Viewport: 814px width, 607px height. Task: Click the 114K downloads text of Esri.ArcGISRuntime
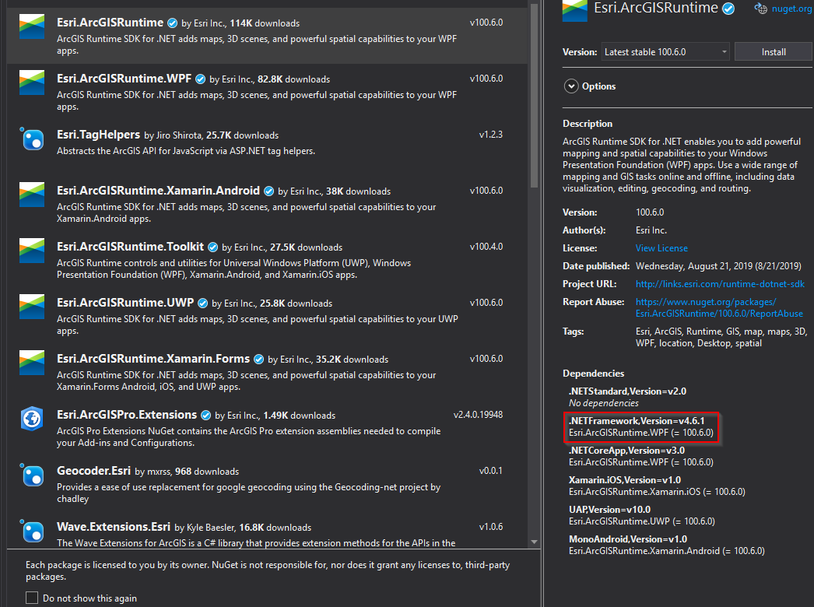tap(265, 23)
